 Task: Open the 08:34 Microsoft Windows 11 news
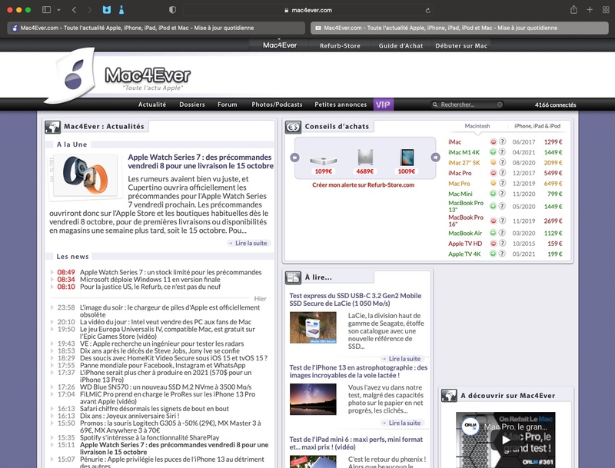click(150, 280)
